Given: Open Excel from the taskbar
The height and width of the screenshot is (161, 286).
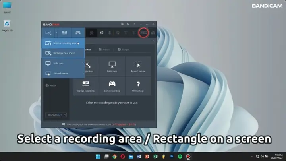Looking at the screenshot, I should click(x=155, y=157).
